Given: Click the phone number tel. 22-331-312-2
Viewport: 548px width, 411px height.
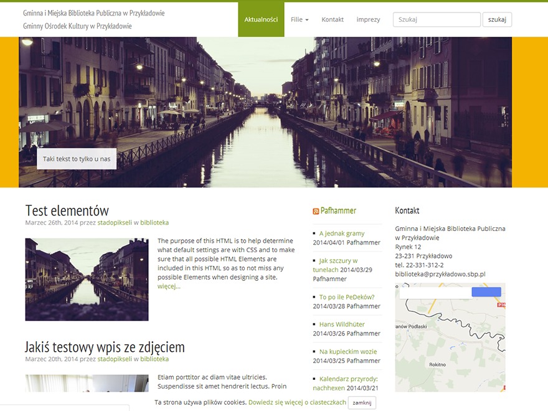Looking at the screenshot, I should click(x=419, y=265).
